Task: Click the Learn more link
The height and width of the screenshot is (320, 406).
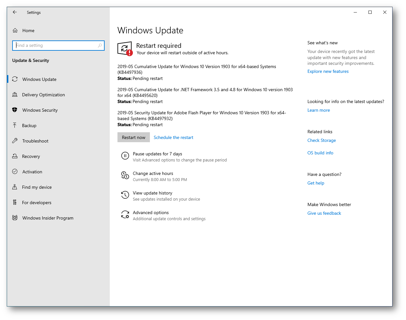Action: 319,110
